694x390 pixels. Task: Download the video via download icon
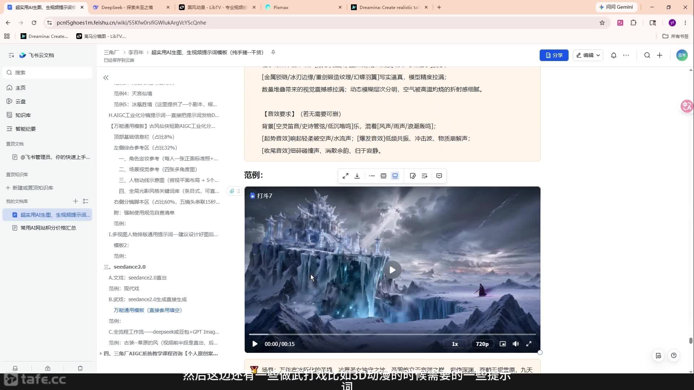pos(357,176)
